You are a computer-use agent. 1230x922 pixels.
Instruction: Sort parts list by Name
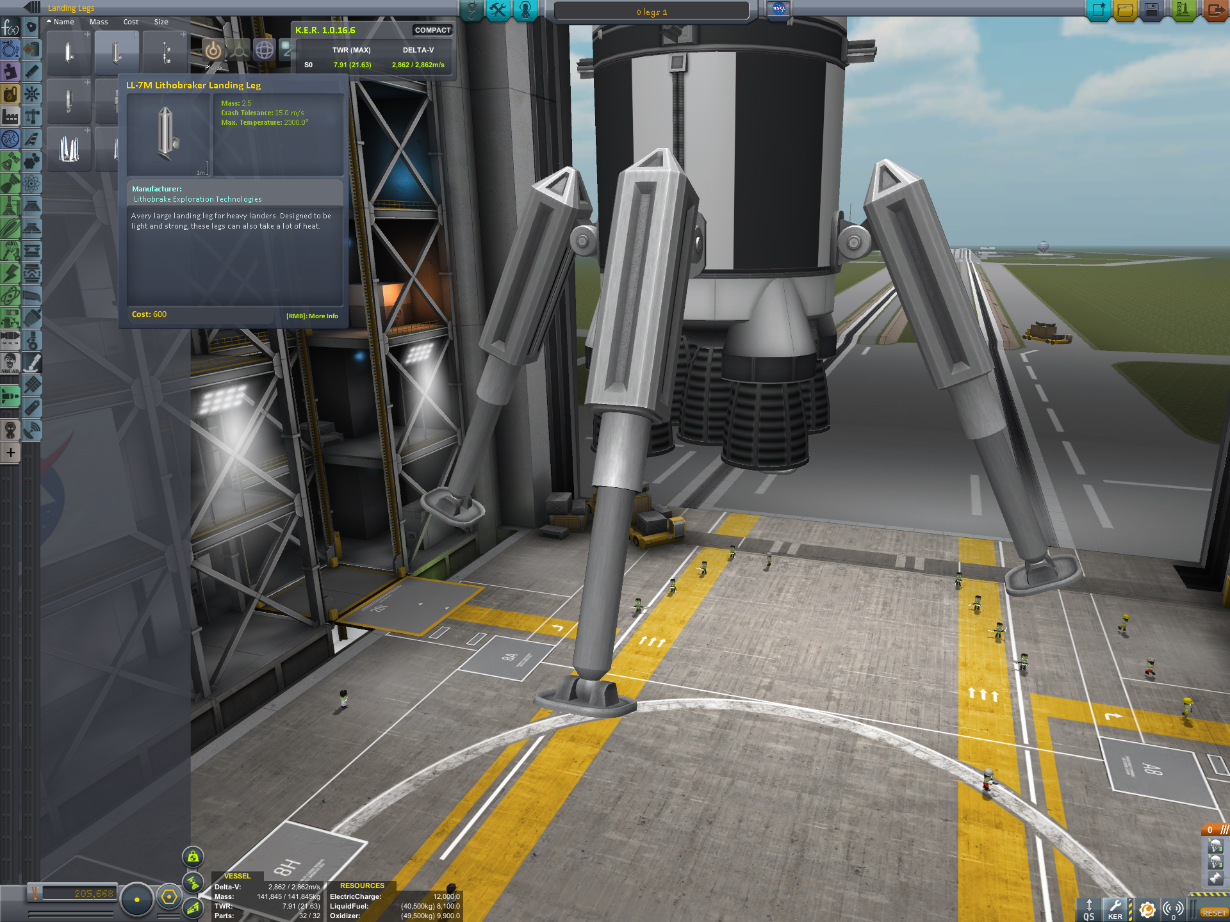tap(63, 22)
